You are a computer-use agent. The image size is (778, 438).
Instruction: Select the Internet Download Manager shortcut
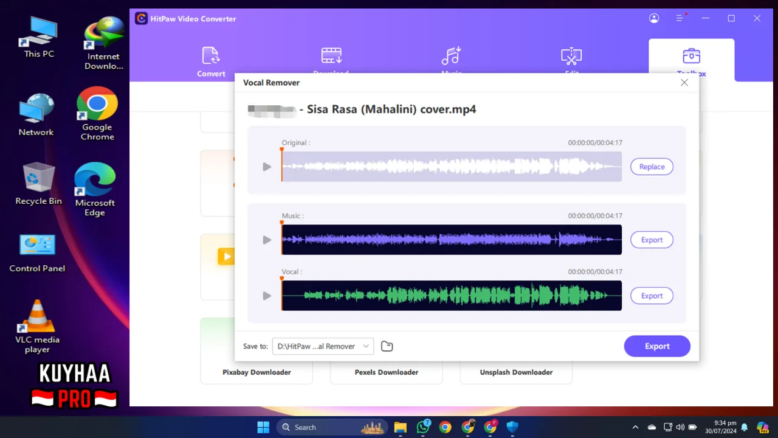[x=103, y=43]
